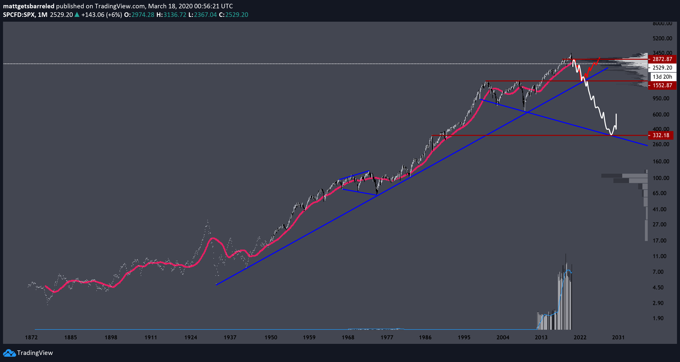Click the white 2529.20 current price label

point(662,68)
